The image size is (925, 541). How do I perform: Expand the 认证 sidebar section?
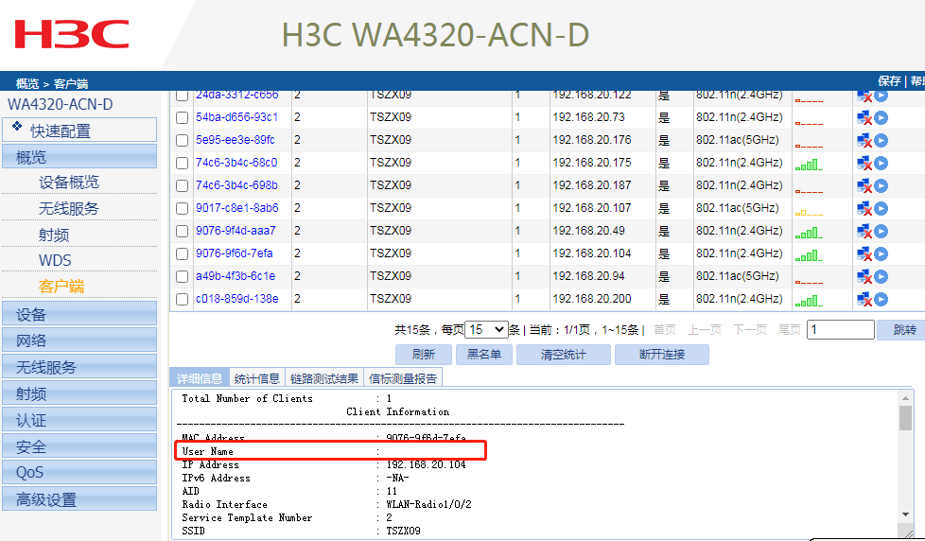pyautogui.click(x=79, y=420)
